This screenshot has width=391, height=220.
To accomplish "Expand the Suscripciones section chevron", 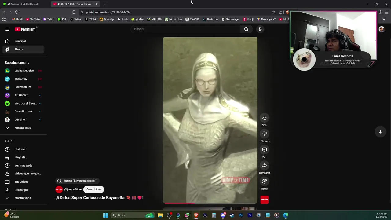I will pos(29,63).
